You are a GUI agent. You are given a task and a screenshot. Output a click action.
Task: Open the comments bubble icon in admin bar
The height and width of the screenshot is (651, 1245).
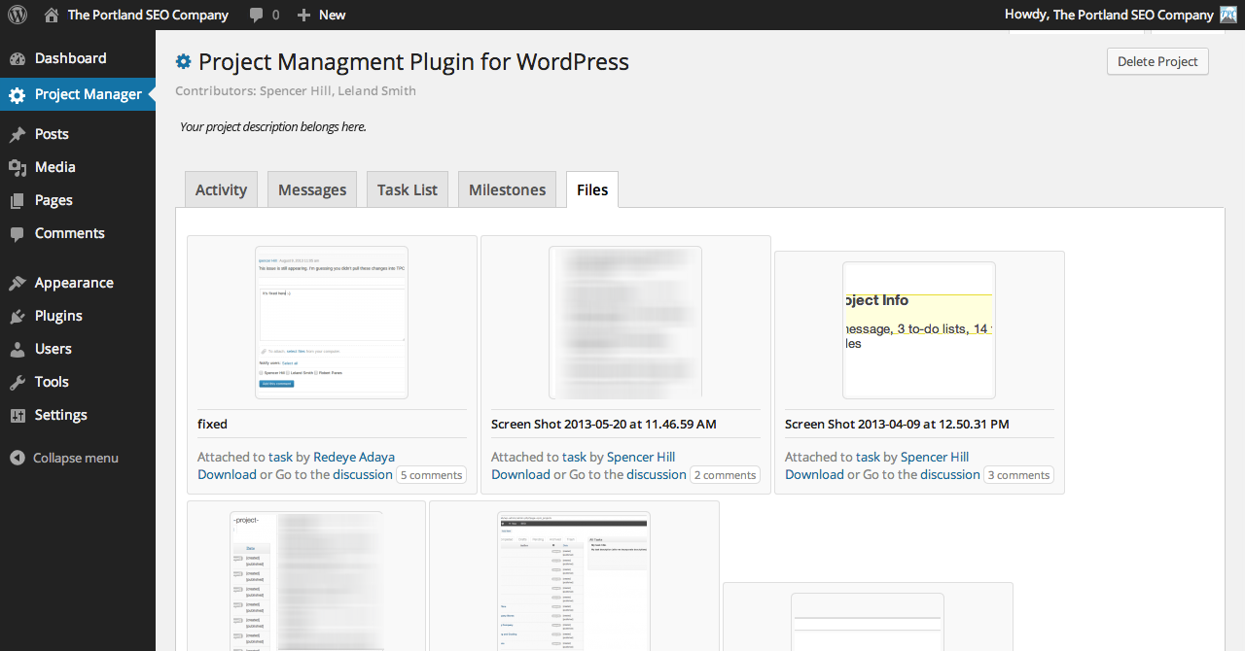point(256,15)
